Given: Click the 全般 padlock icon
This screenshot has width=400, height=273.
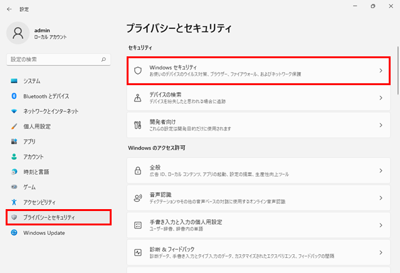Looking at the screenshot, I should tap(138, 170).
